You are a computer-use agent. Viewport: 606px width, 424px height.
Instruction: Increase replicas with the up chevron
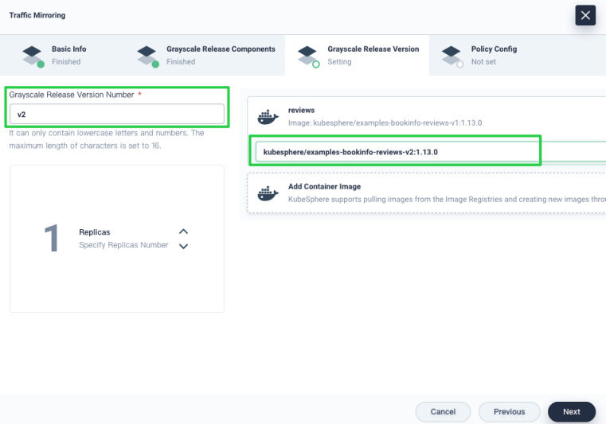pyautogui.click(x=183, y=231)
